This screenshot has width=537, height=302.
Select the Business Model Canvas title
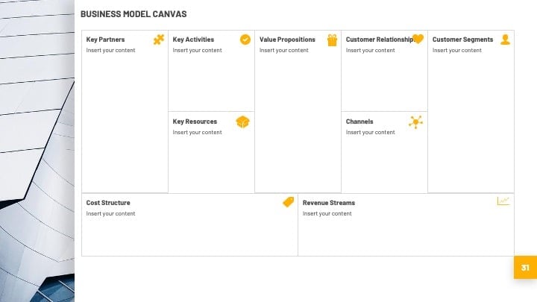pyautogui.click(x=134, y=14)
